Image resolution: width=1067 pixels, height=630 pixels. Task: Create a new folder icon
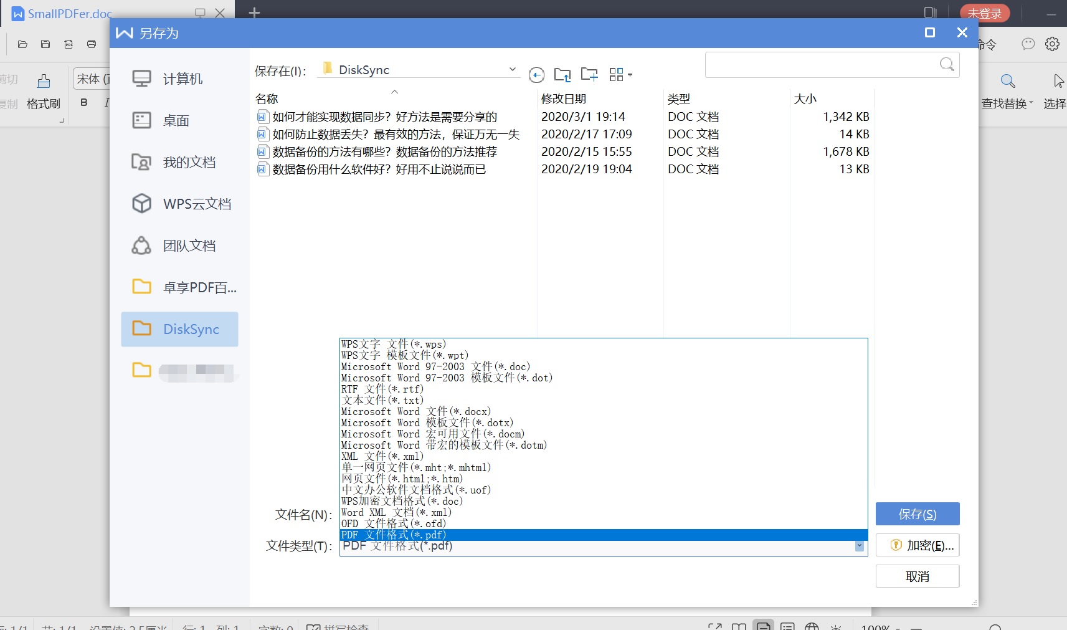pos(589,75)
